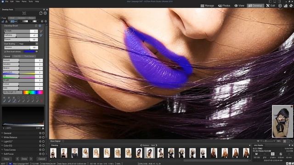Toggle the Soft Focus group enable circle

pyautogui.click(x=43, y=154)
